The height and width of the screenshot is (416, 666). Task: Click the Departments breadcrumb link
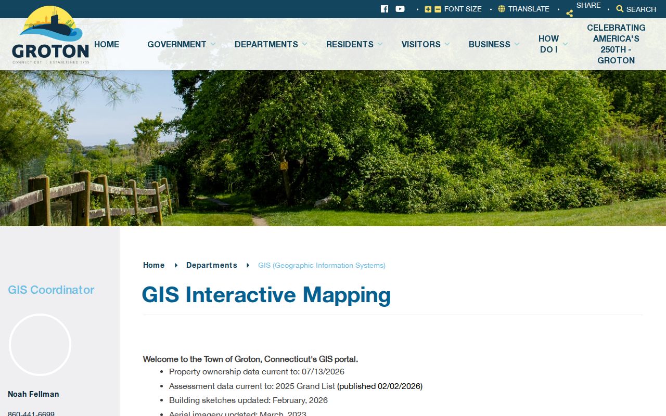(x=212, y=265)
